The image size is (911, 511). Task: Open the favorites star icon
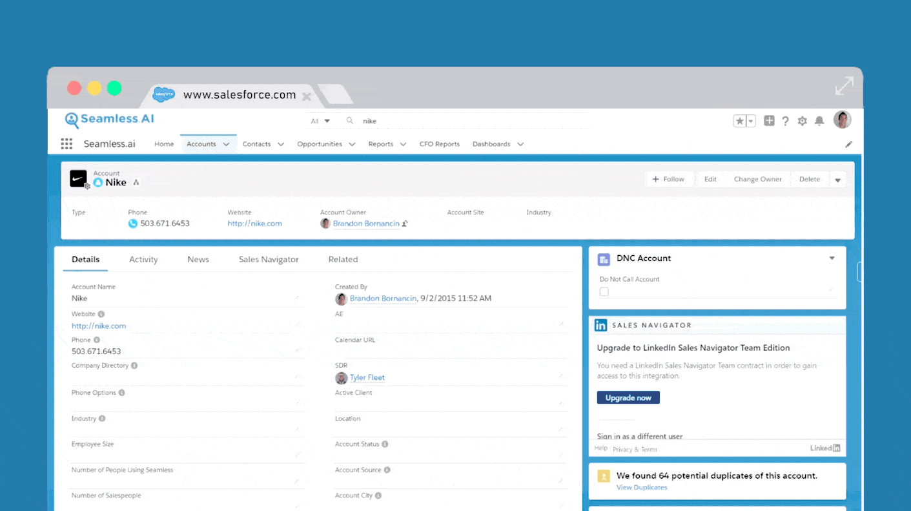click(x=740, y=121)
